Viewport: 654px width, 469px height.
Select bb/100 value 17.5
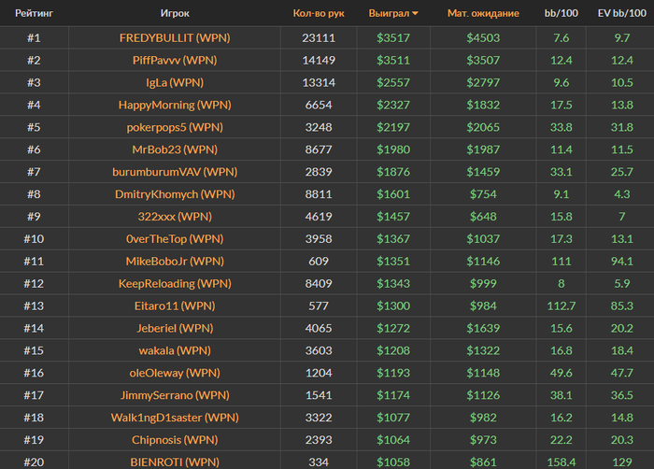[561, 106]
